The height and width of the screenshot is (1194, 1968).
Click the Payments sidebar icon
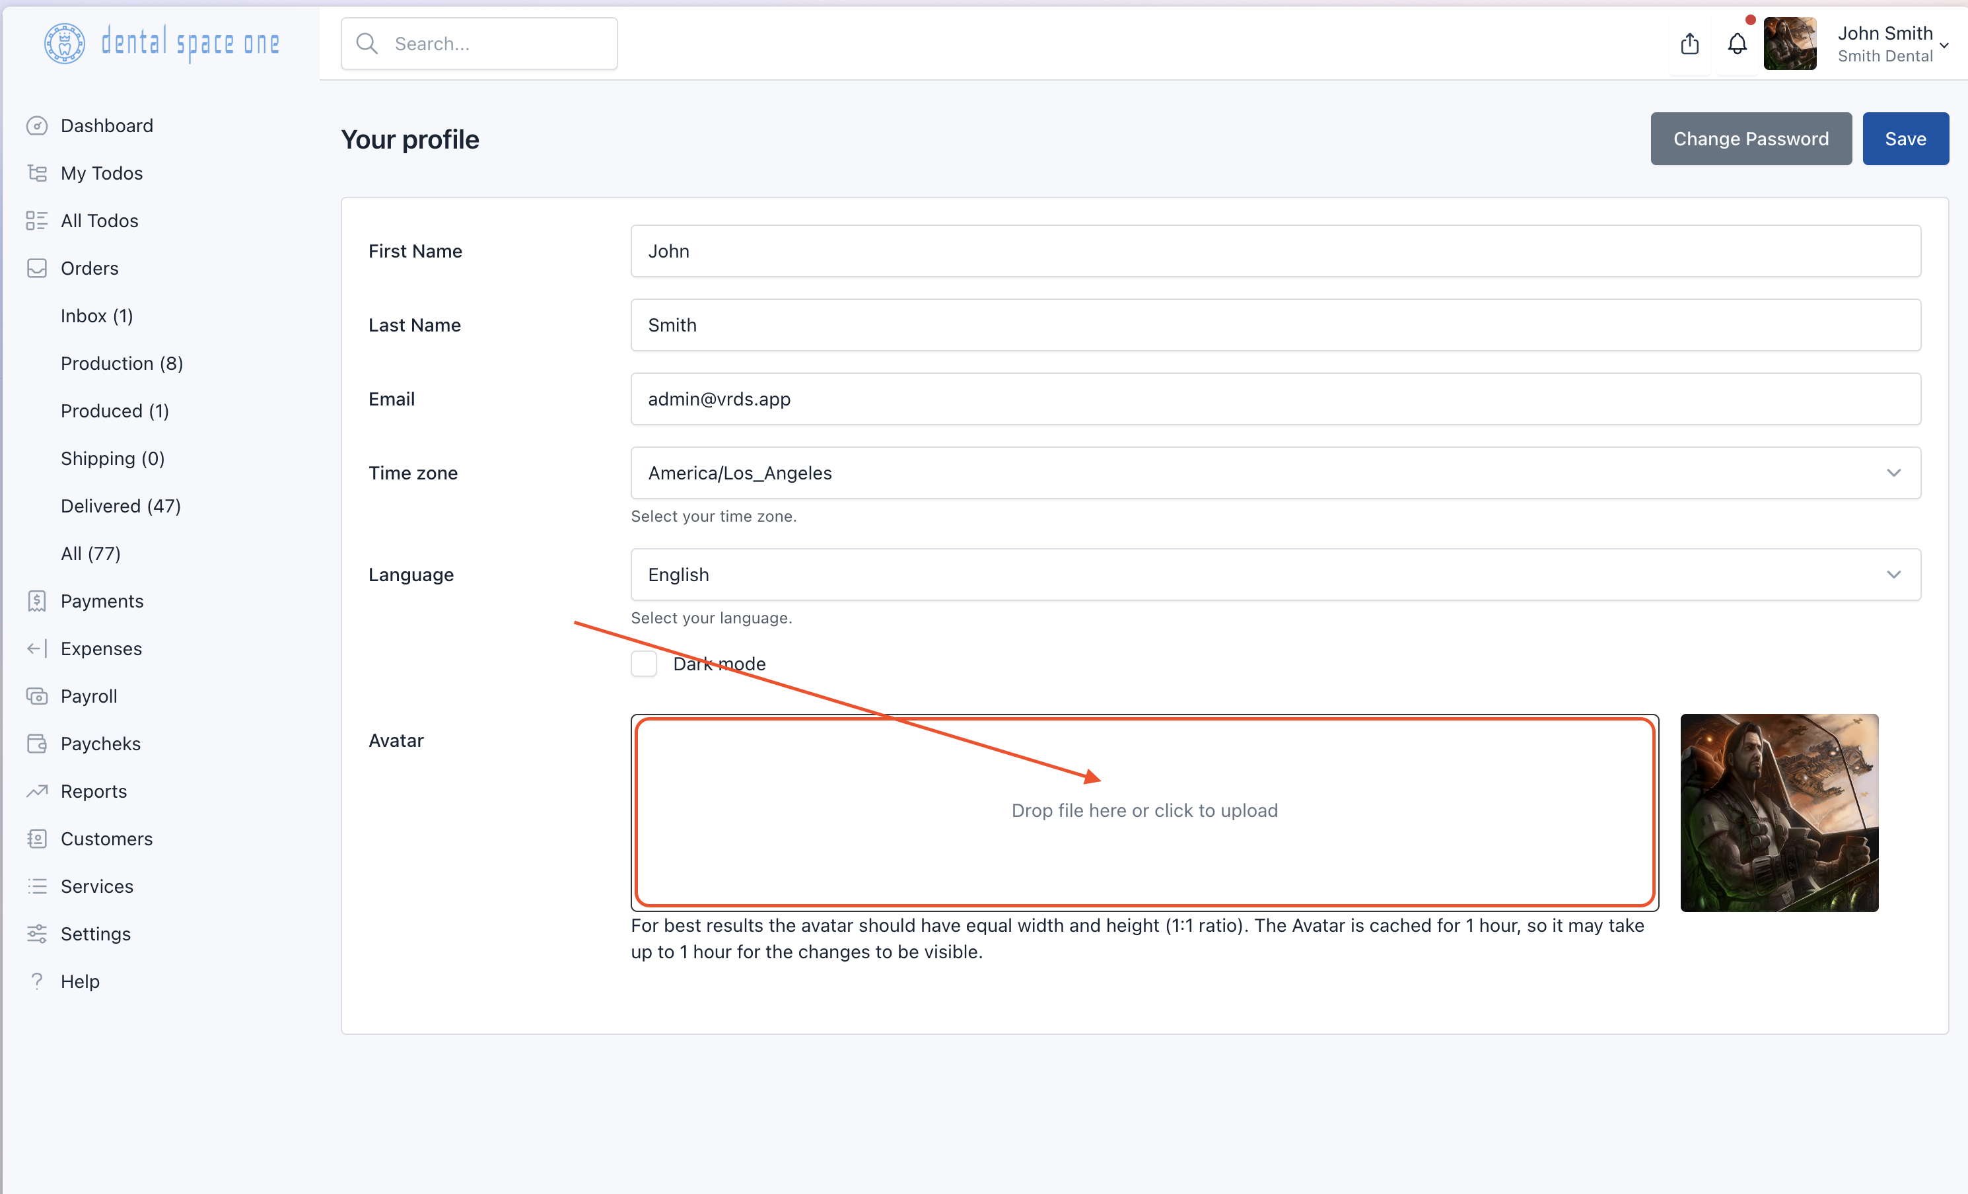click(36, 602)
